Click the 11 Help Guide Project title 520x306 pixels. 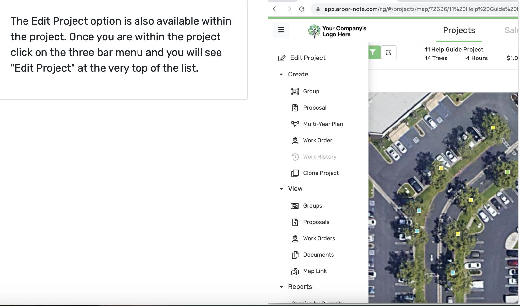(454, 50)
